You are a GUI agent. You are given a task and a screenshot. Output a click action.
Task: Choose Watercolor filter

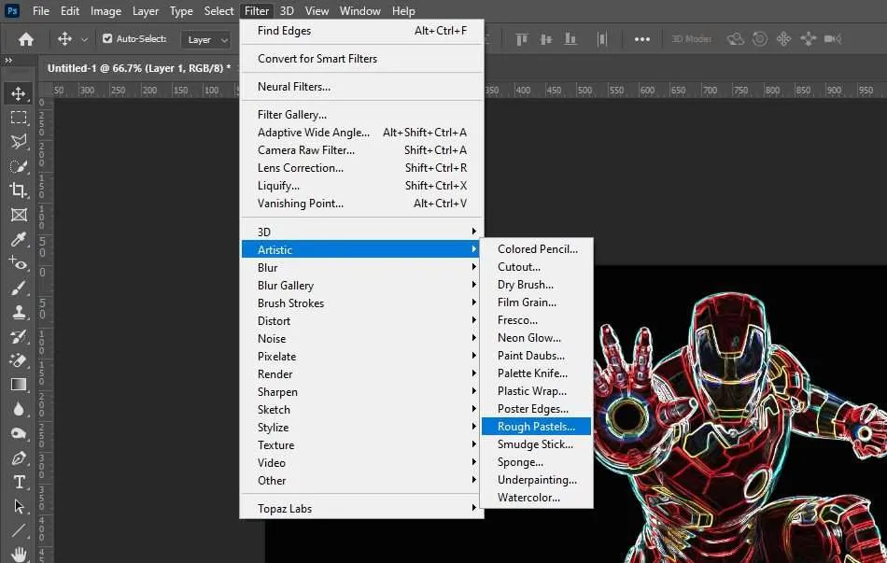[536, 498]
